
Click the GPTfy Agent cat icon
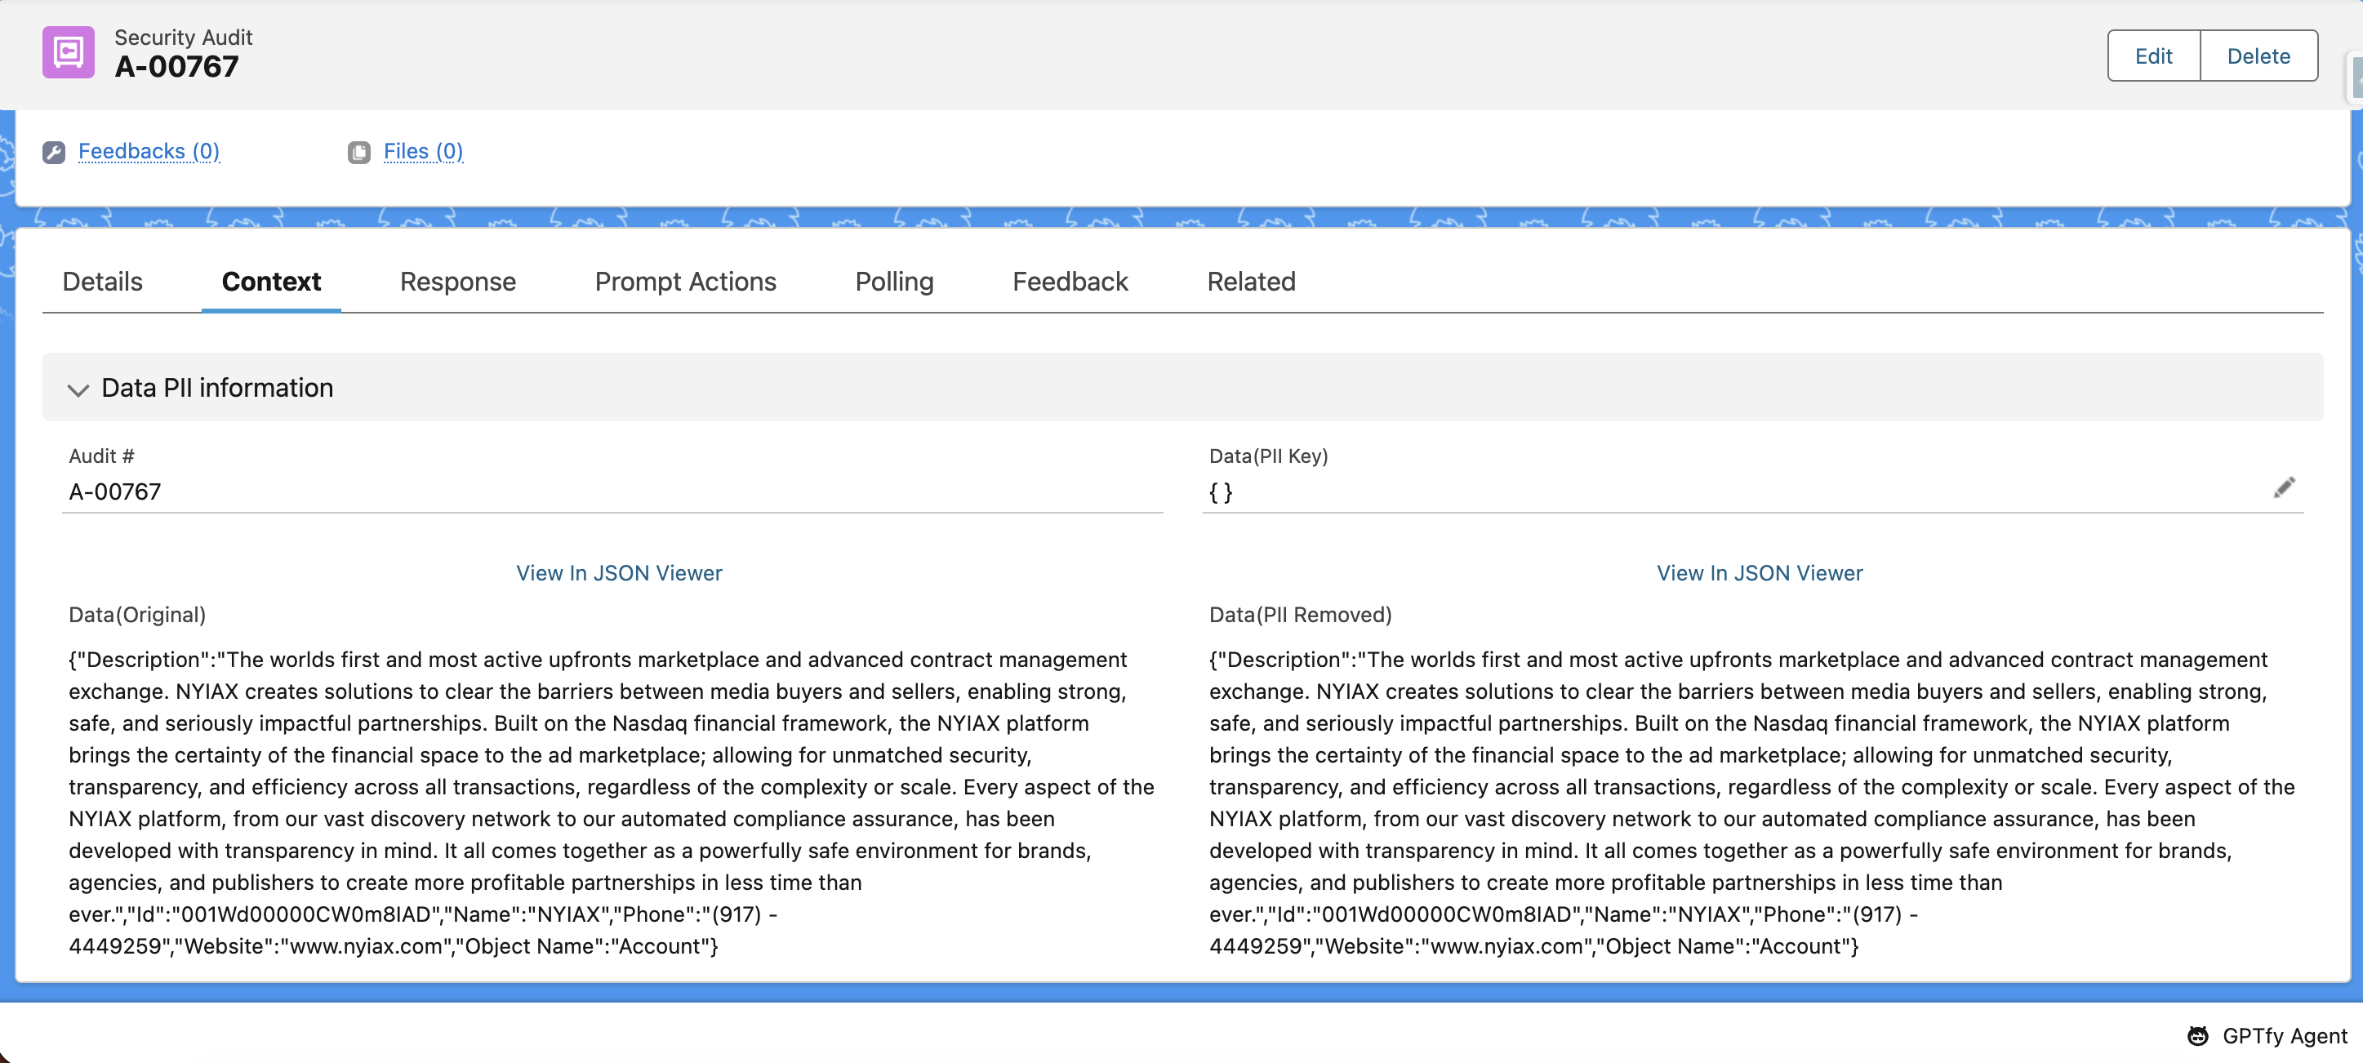tap(2198, 1035)
